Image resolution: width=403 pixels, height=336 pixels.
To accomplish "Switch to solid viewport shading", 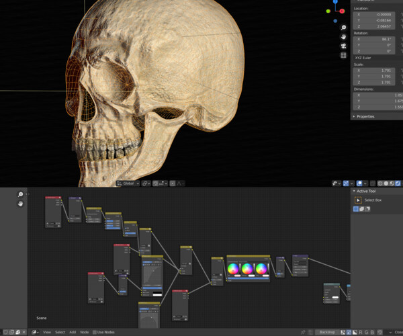I will (386, 183).
